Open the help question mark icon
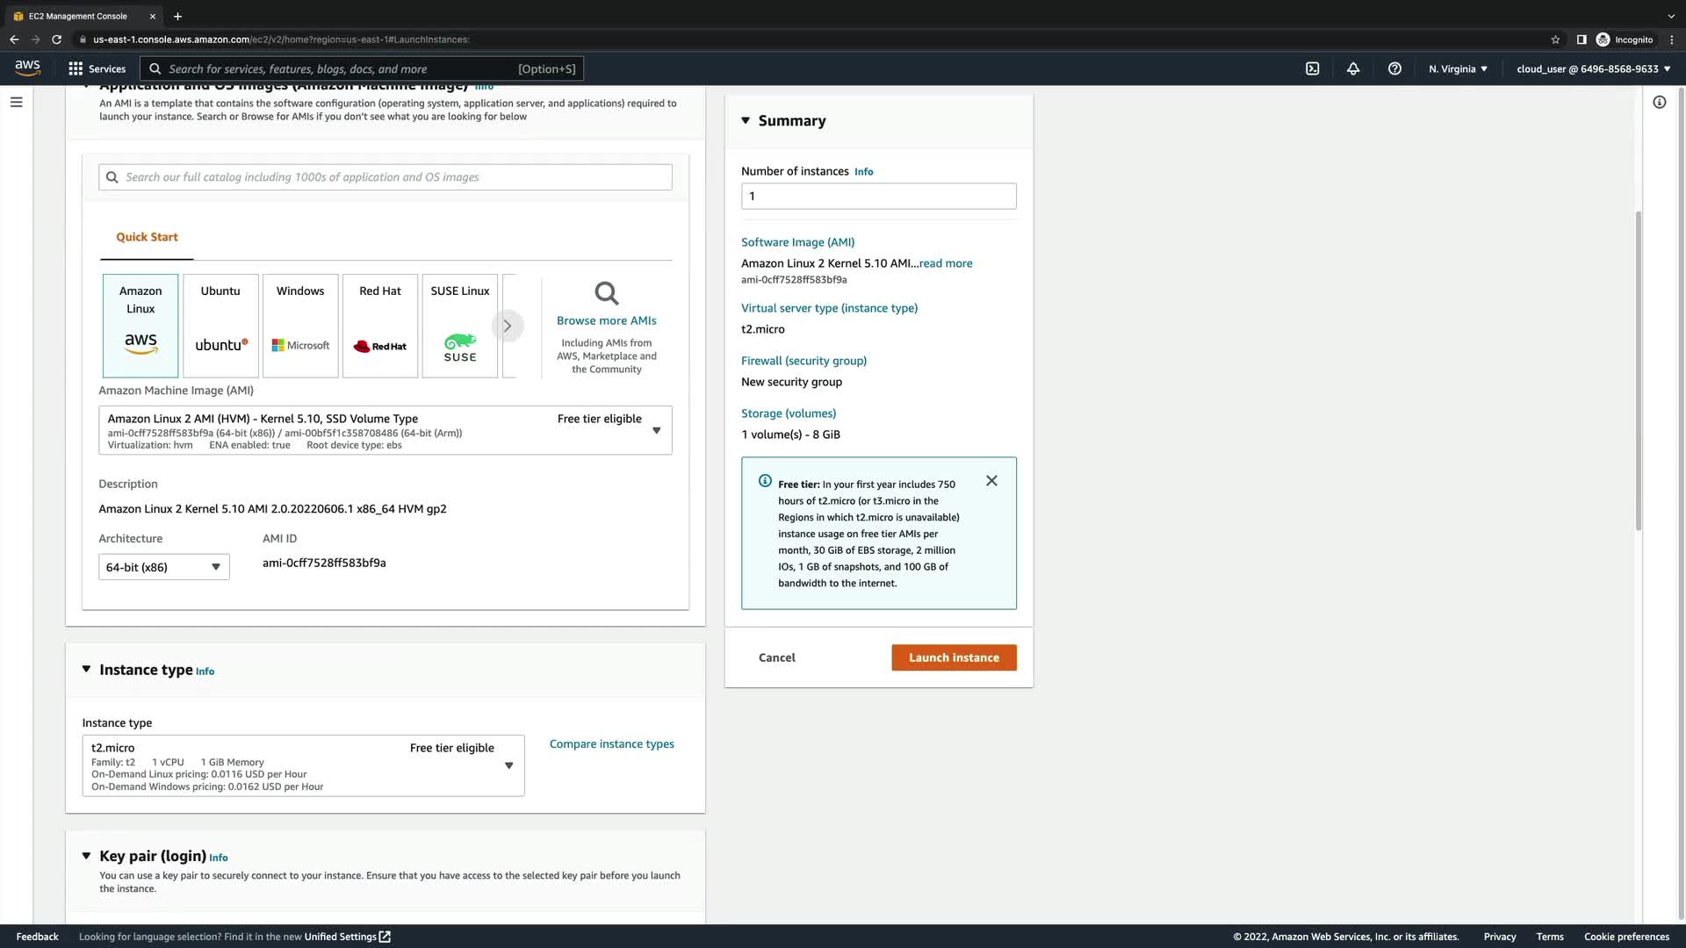This screenshot has height=948, width=1686. point(1394,68)
